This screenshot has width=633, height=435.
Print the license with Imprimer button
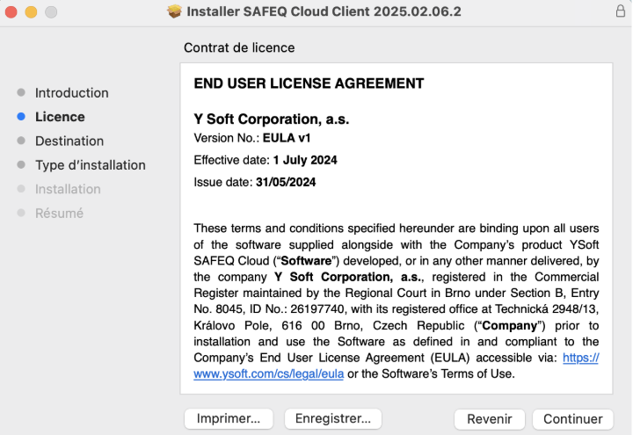click(229, 418)
